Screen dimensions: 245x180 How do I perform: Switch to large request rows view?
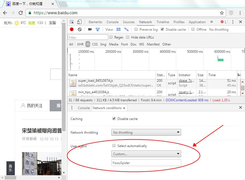click(x=119, y=29)
